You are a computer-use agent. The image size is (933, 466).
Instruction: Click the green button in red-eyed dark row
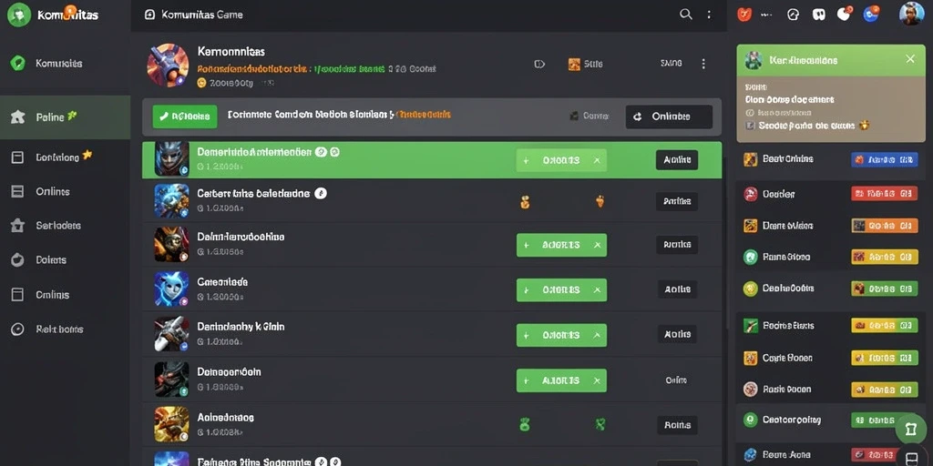click(x=561, y=380)
